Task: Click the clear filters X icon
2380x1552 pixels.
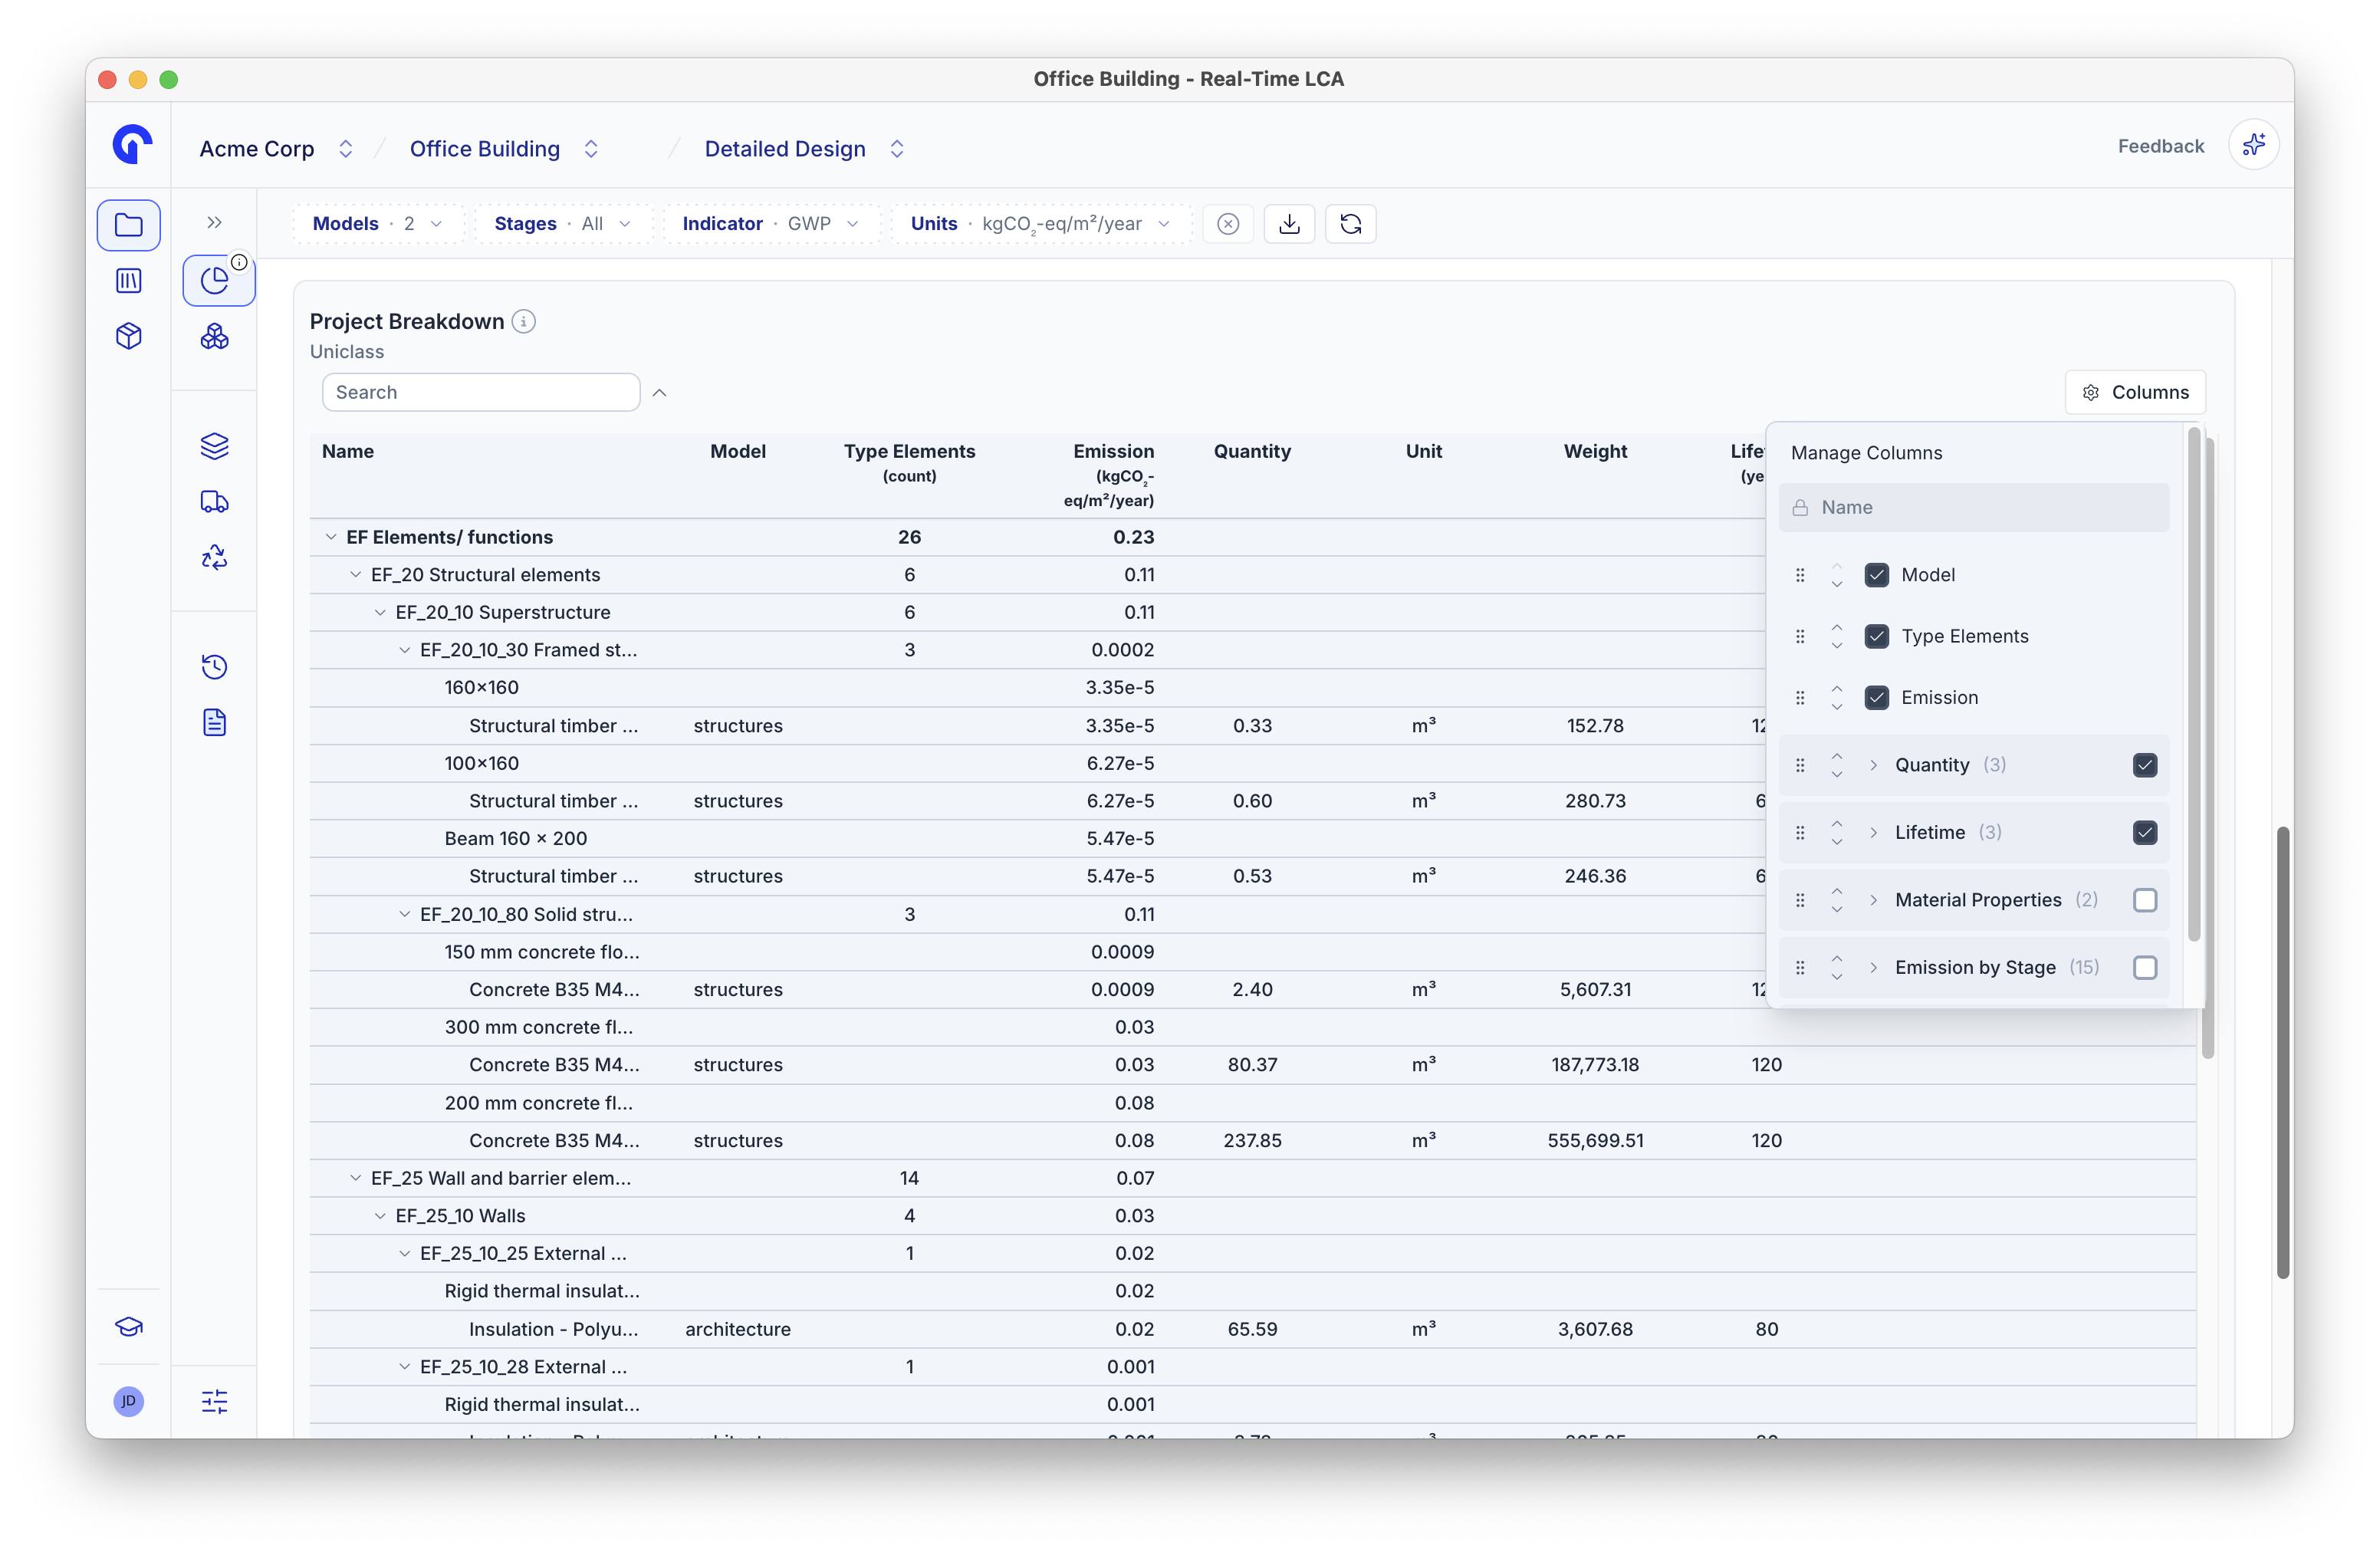Action: point(1229,224)
